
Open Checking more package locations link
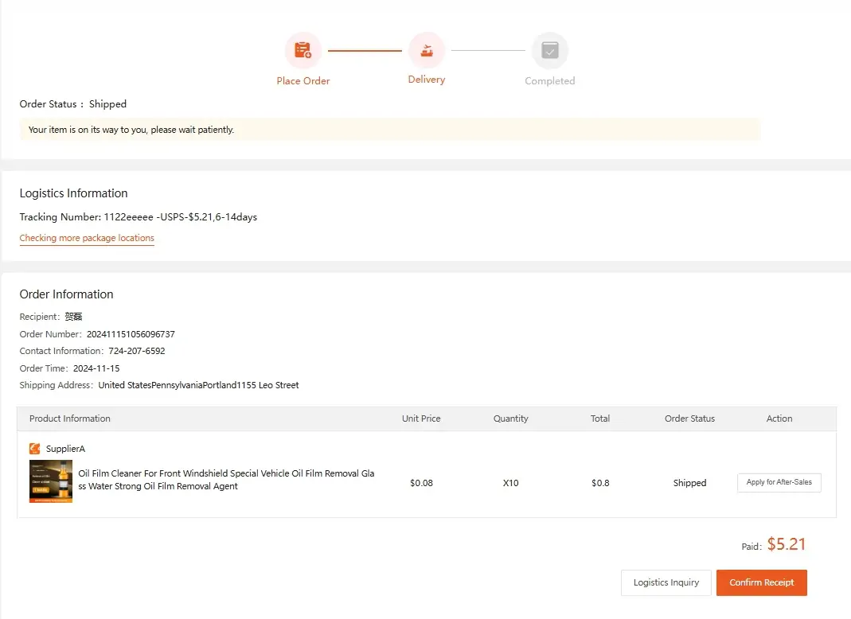87,238
